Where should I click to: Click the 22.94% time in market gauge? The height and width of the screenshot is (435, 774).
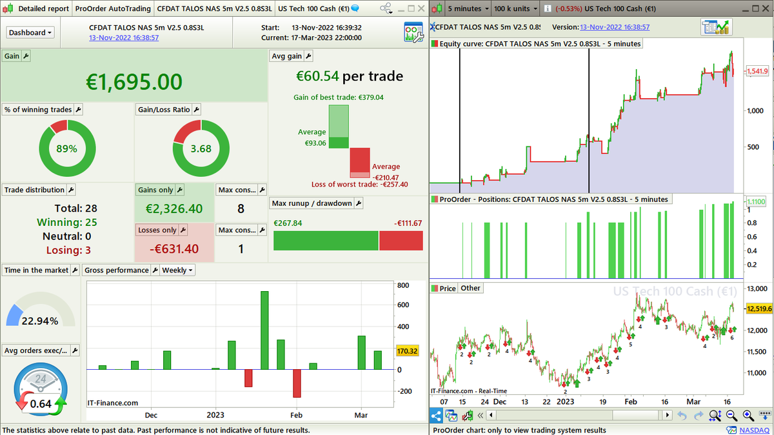[x=40, y=310]
